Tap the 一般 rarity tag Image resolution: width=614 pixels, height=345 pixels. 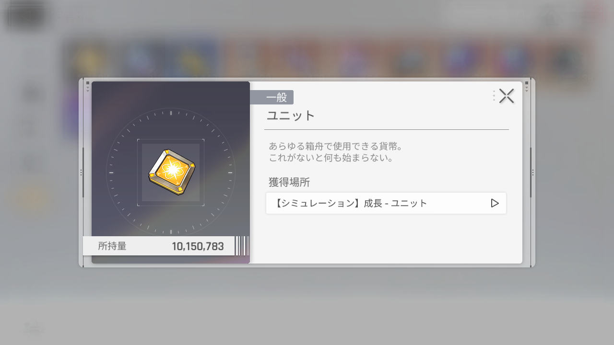[272, 97]
